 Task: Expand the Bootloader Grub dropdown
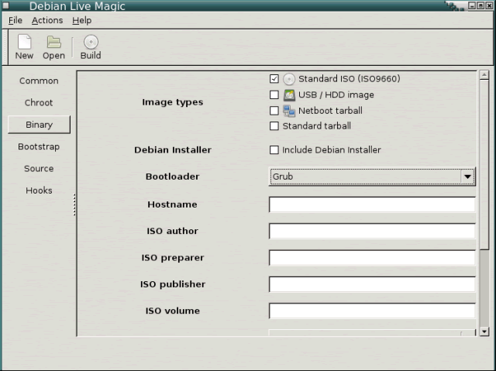(x=467, y=177)
